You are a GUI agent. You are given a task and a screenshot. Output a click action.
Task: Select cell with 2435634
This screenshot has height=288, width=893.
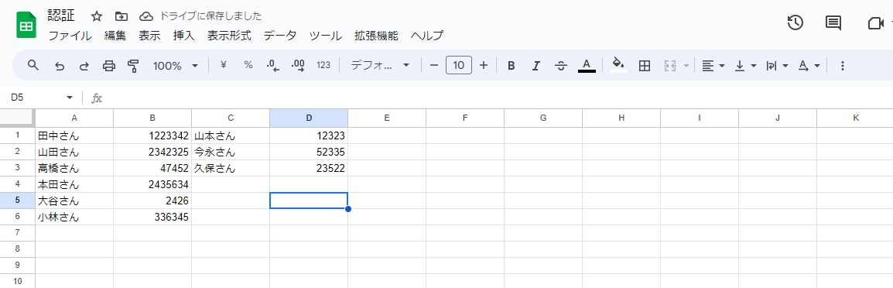pos(152,185)
